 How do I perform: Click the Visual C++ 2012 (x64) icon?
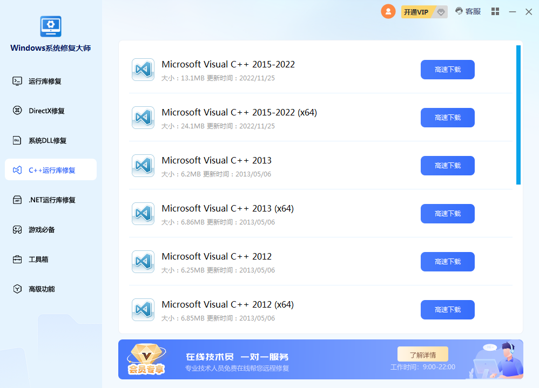click(143, 310)
